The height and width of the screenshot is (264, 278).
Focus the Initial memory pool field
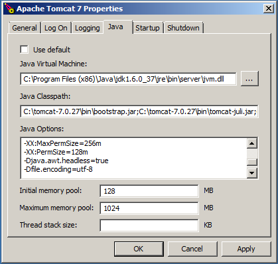149,191
